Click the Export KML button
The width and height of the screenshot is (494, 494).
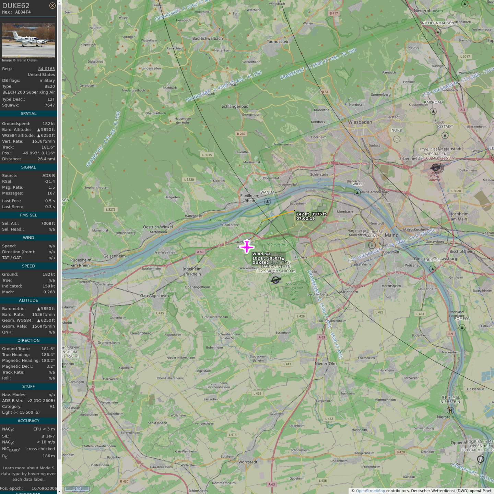(28, 493)
